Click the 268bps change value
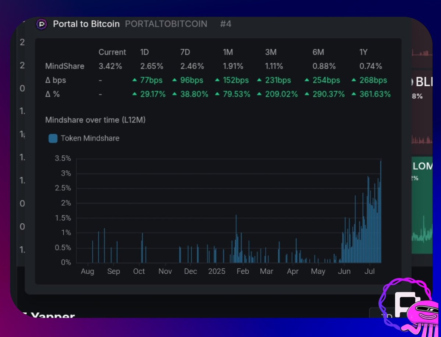The height and width of the screenshot is (337, 441). (x=373, y=80)
